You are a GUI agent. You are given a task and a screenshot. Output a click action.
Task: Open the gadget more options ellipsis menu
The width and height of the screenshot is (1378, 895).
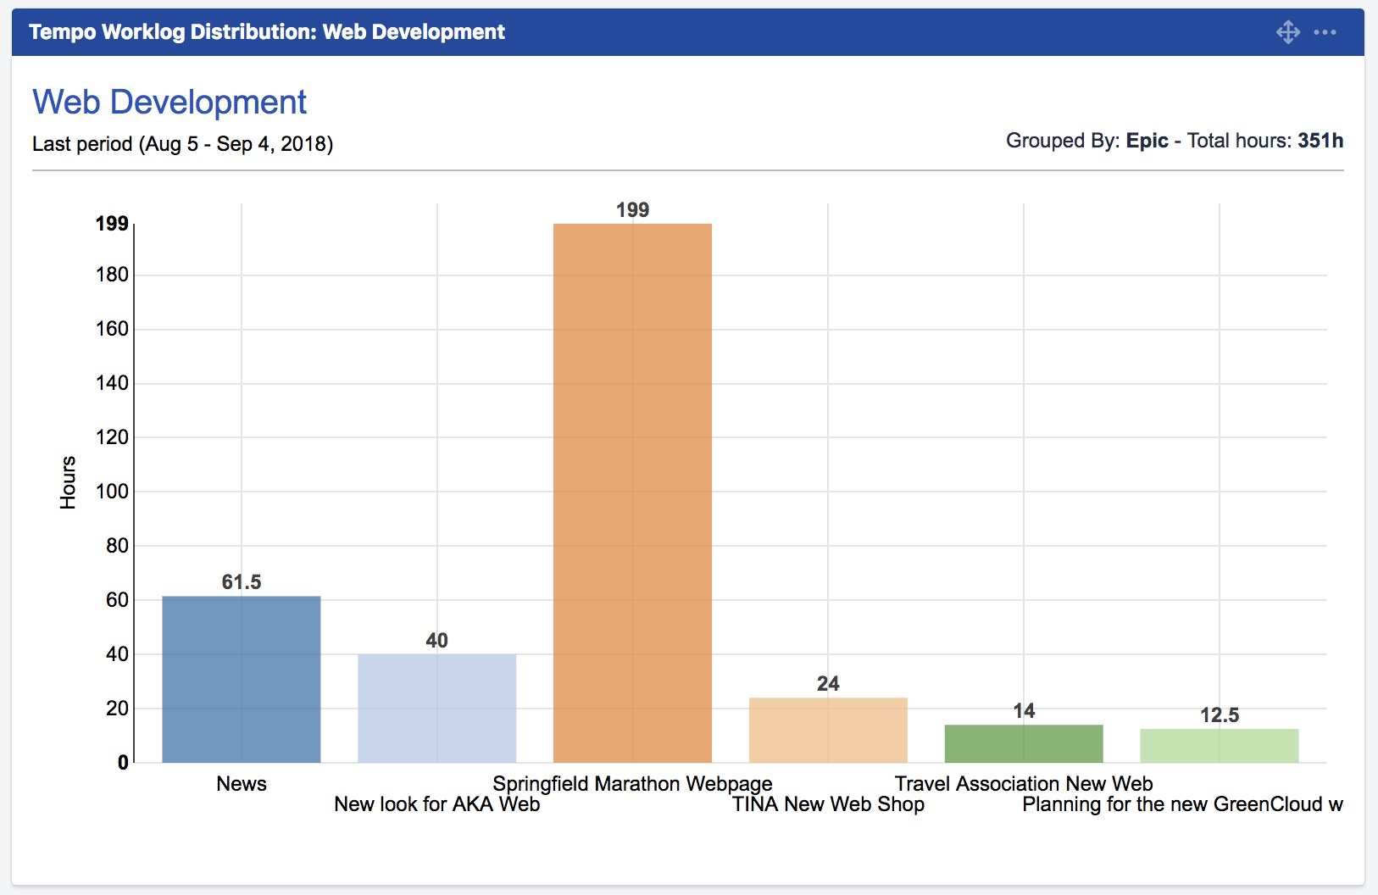pos(1325,32)
